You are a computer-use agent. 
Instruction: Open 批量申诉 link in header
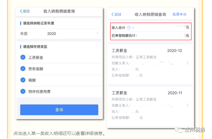tap(180, 14)
